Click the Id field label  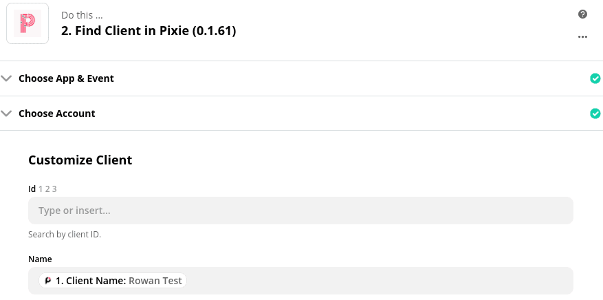pyautogui.click(x=32, y=189)
